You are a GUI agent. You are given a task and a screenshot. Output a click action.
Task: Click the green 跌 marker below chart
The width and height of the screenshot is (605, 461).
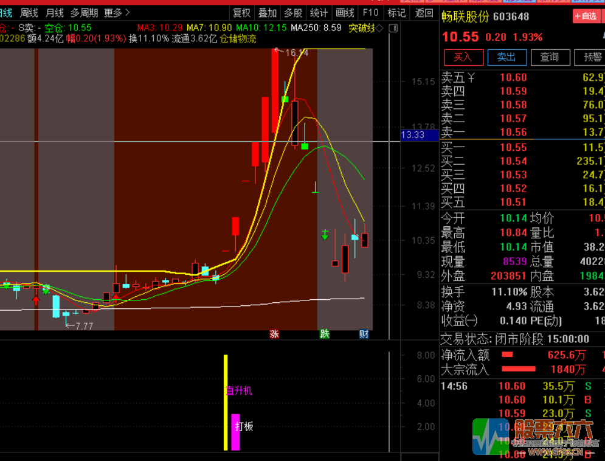(325, 334)
